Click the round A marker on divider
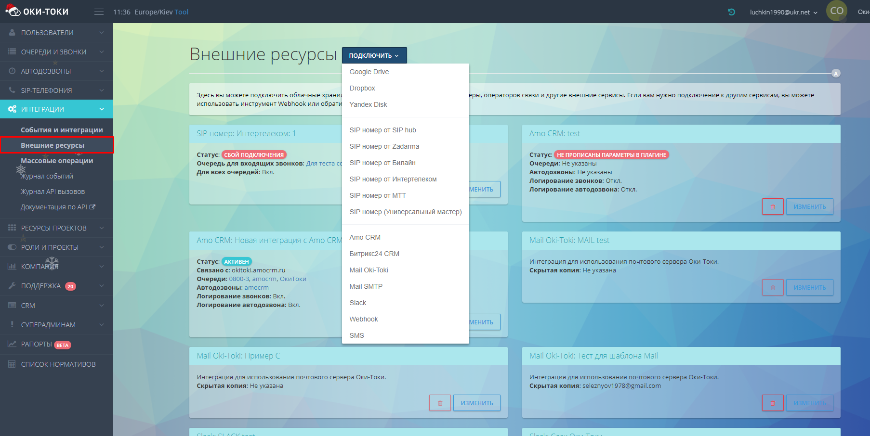The width and height of the screenshot is (870, 436). pos(836,73)
